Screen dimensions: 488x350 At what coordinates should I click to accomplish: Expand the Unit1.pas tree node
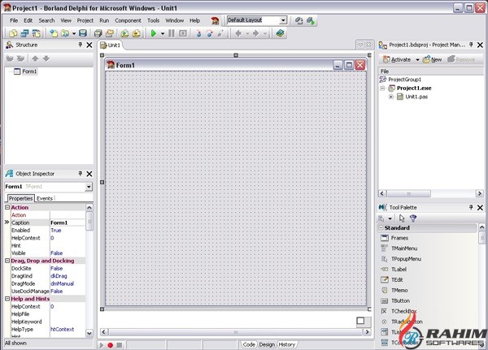[x=391, y=97]
